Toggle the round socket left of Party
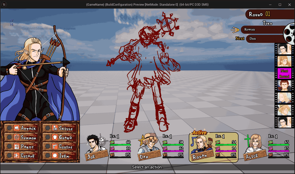 click(x=9, y=146)
